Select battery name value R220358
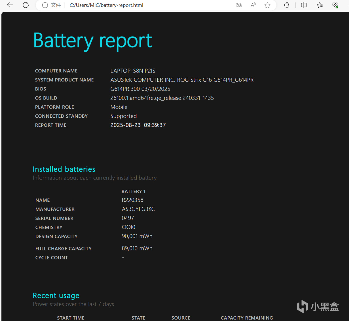This screenshot has width=349, height=321. pos(133,200)
